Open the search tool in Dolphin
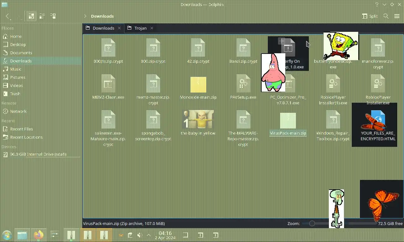Screen dimensions: 404x242 [386, 16]
